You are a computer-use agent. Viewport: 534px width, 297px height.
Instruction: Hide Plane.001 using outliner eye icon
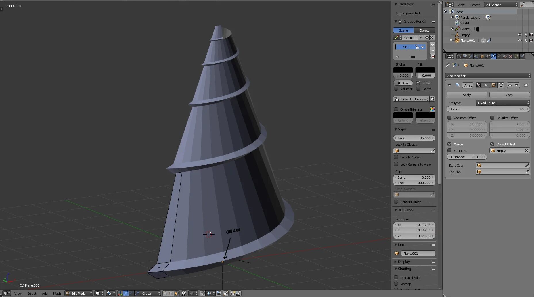pyautogui.click(x=520, y=41)
